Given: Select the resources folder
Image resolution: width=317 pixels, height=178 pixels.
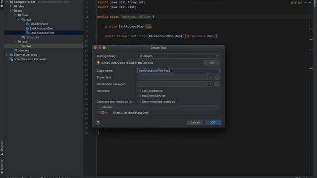Looking at the screenshot, I should [32, 37].
